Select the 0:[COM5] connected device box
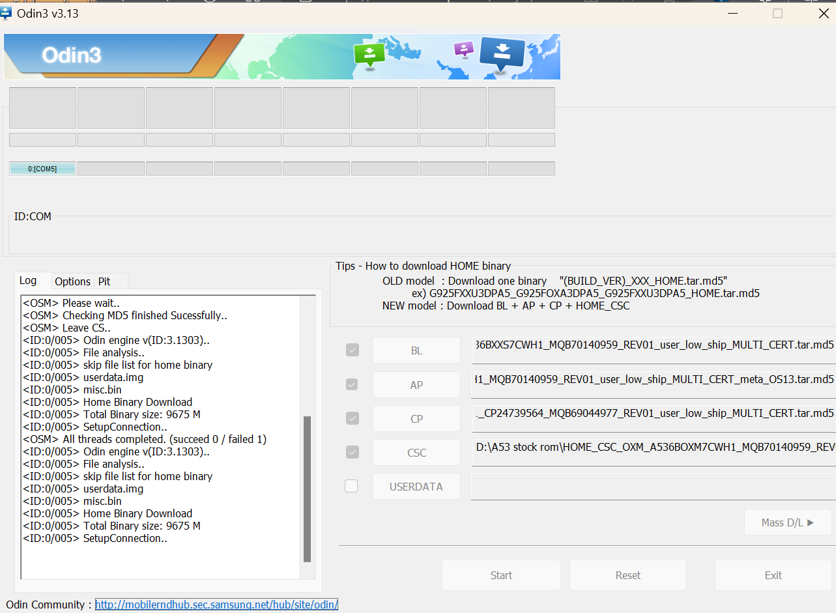The image size is (836, 613). [42, 168]
